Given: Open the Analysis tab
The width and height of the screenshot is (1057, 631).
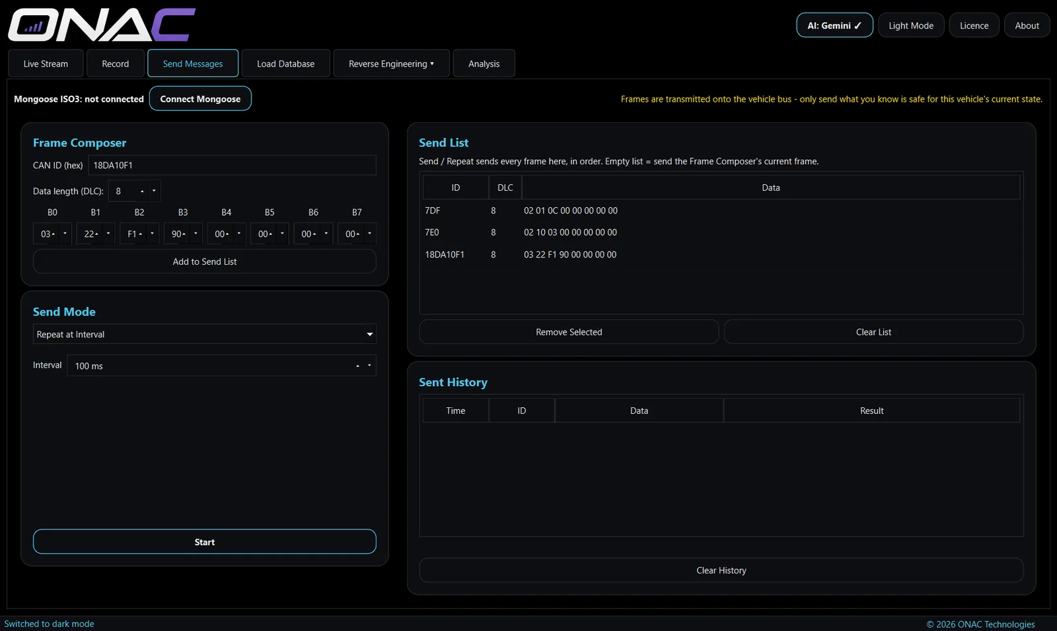Looking at the screenshot, I should [x=484, y=64].
